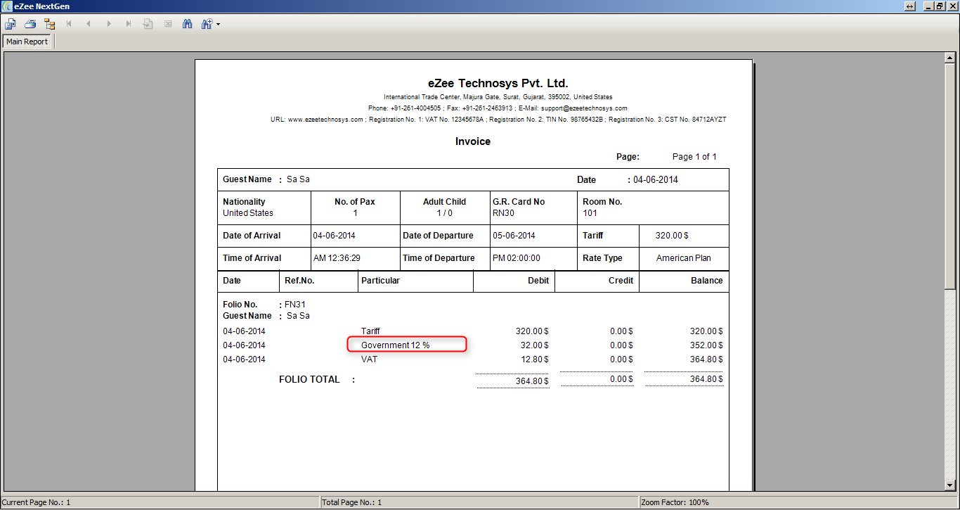This screenshot has height=510, width=960.
Task: Click Total Page No. status bar entry
Action: pyautogui.click(x=479, y=503)
